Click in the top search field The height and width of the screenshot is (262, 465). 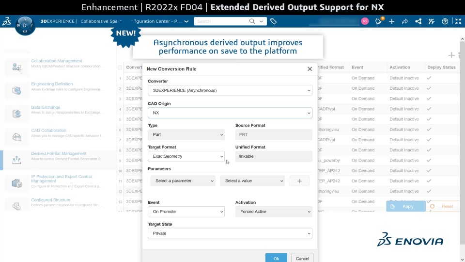[223, 21]
